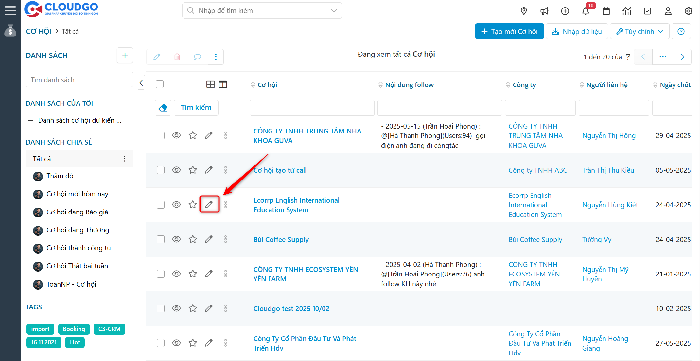Viewport: 700px width, 361px height.
Task: Star the Bùi Coffee Supply opportunity
Action: [193, 239]
